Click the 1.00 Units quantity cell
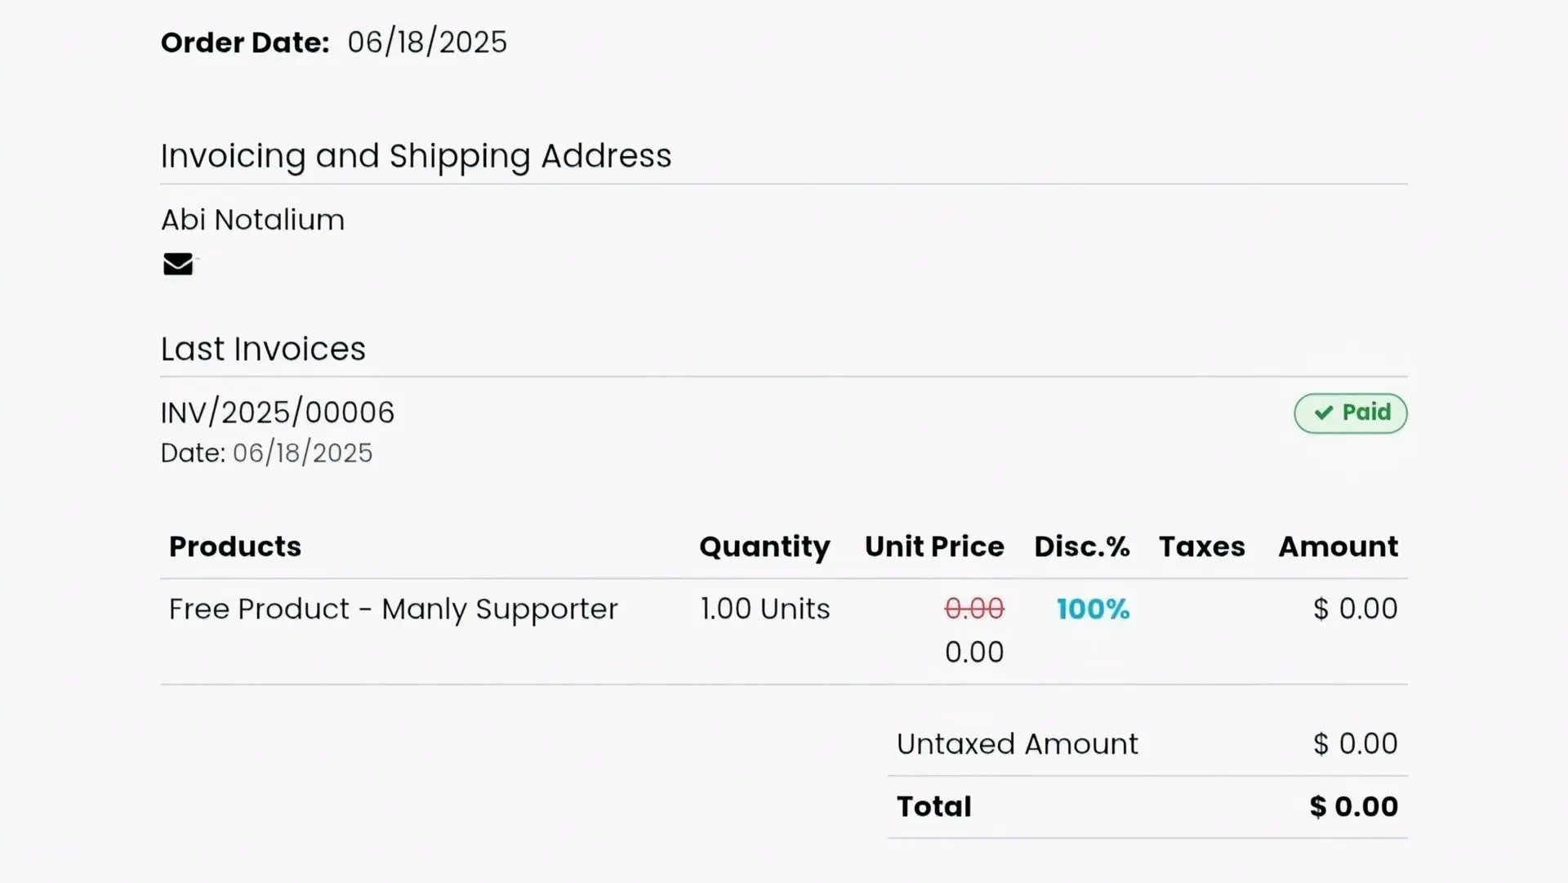1568x883 pixels. coord(765,609)
